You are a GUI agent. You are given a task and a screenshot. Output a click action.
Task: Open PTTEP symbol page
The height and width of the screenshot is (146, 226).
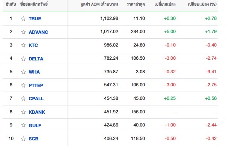coord(36,85)
